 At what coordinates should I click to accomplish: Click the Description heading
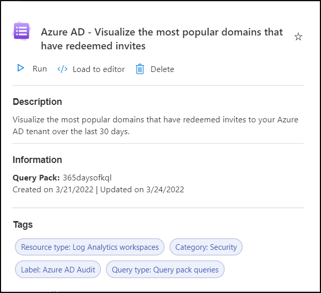(37, 102)
